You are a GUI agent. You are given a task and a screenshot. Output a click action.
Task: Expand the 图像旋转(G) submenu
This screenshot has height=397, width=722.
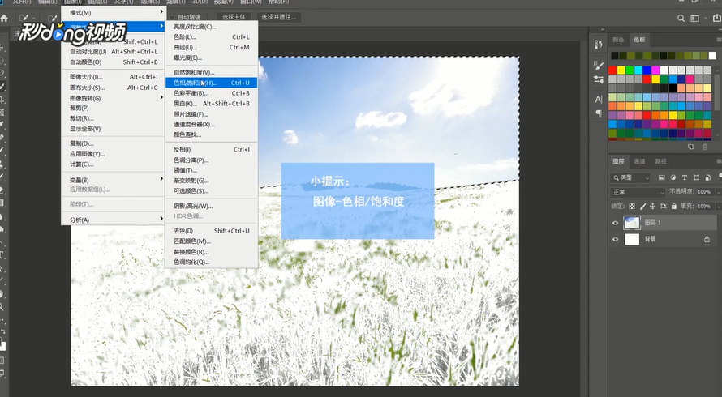(x=113, y=98)
